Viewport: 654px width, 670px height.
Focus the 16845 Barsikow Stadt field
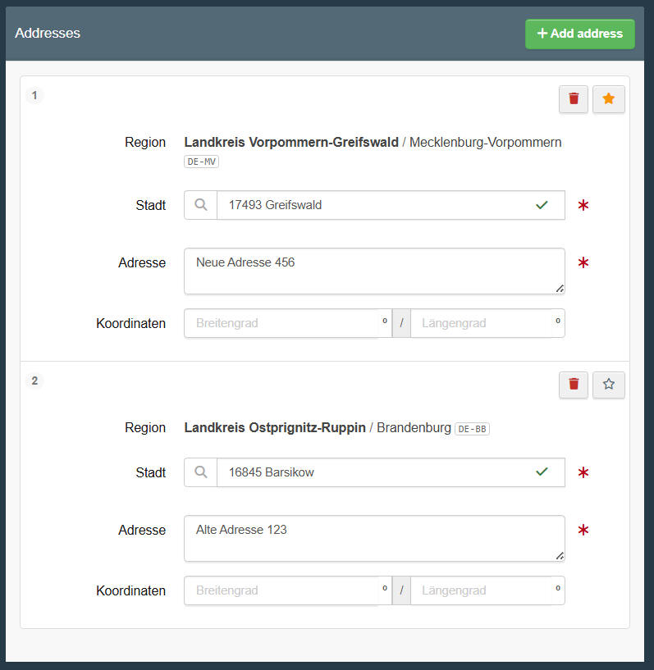391,472
